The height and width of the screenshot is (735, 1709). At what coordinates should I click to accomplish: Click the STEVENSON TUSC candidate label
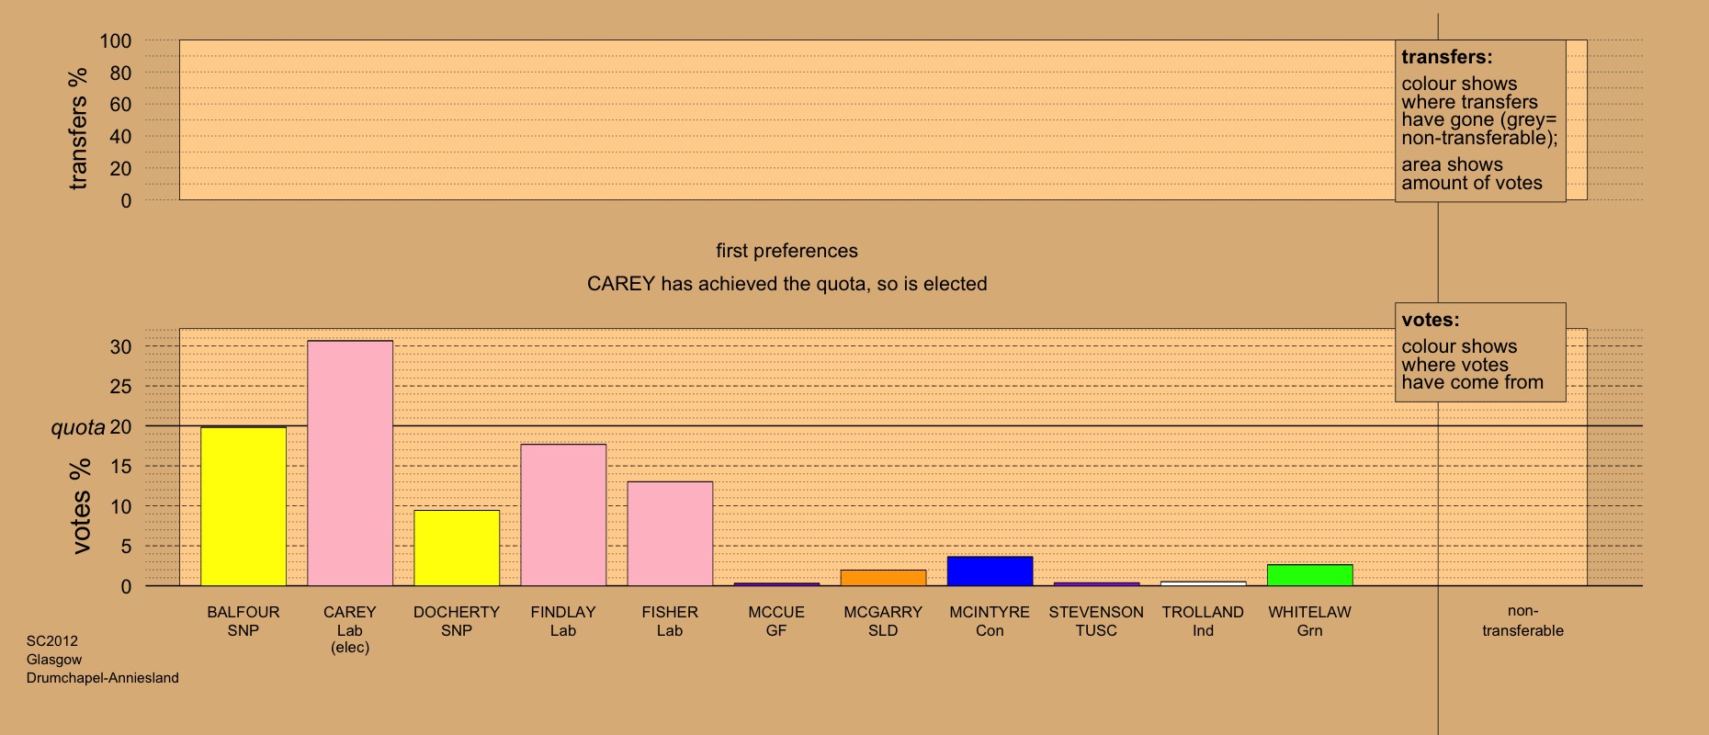(1096, 621)
